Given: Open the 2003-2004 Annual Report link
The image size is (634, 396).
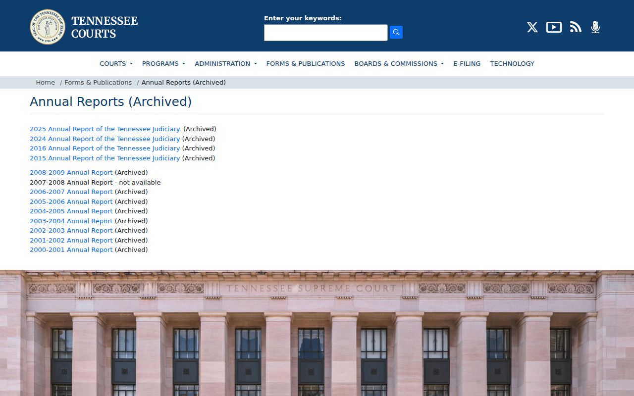Looking at the screenshot, I should (71, 221).
